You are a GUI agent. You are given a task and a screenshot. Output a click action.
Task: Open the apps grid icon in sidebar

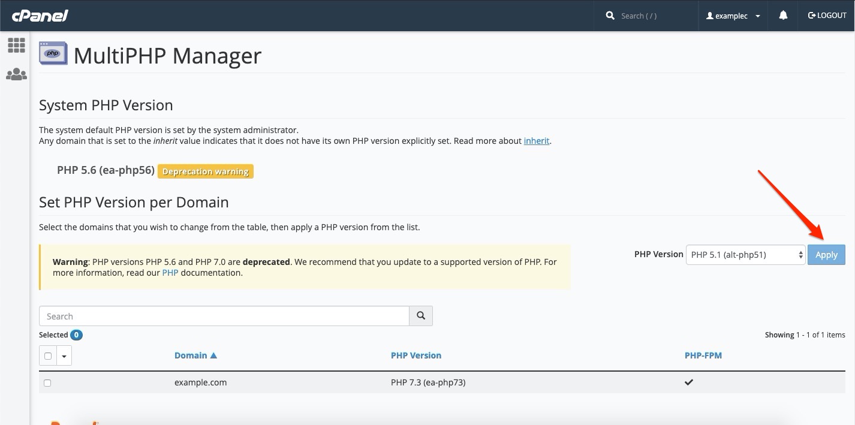tap(16, 45)
